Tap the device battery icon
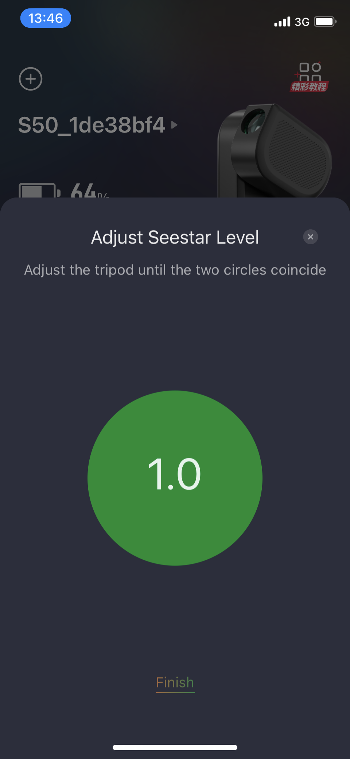The height and width of the screenshot is (759, 350). [40, 190]
